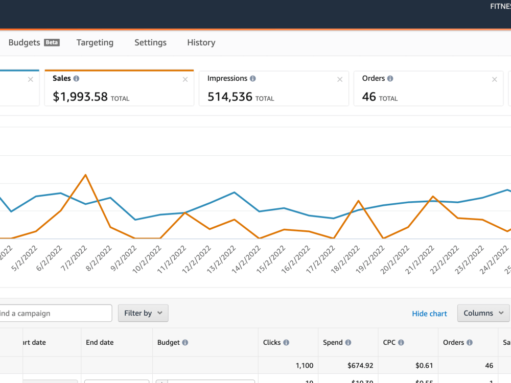
Task: Close the blue-lined metric card at left
Action: (x=31, y=79)
